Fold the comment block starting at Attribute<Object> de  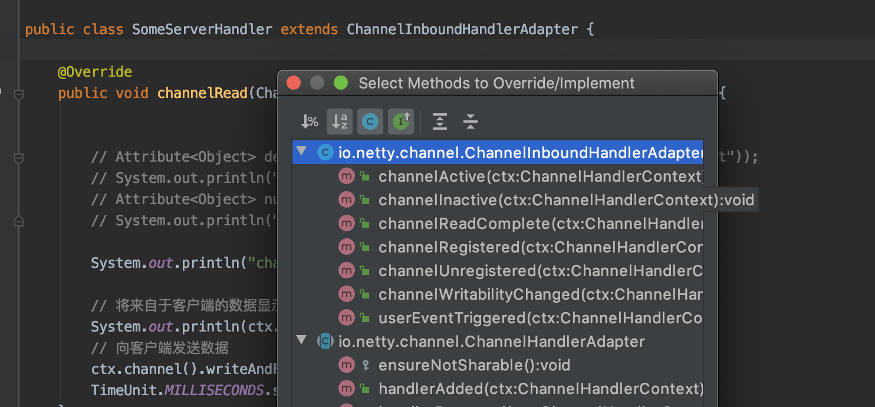(19, 158)
